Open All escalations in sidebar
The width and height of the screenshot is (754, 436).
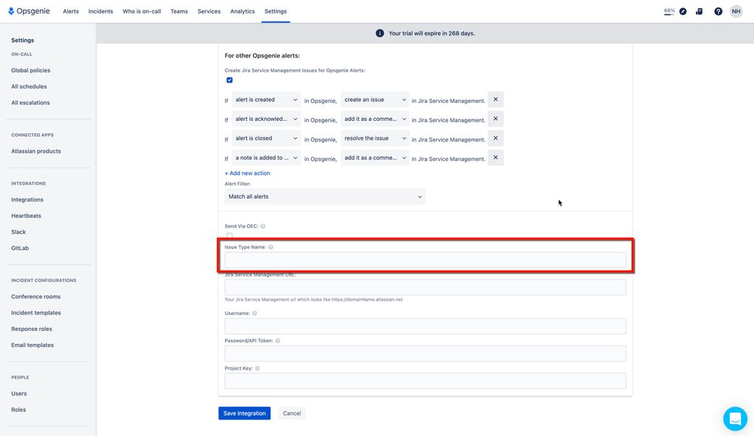tap(30, 103)
